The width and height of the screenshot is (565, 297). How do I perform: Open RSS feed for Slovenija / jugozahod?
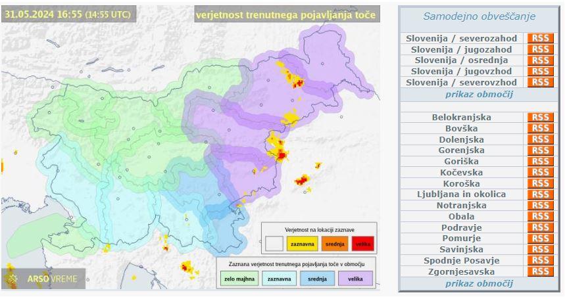click(x=540, y=49)
